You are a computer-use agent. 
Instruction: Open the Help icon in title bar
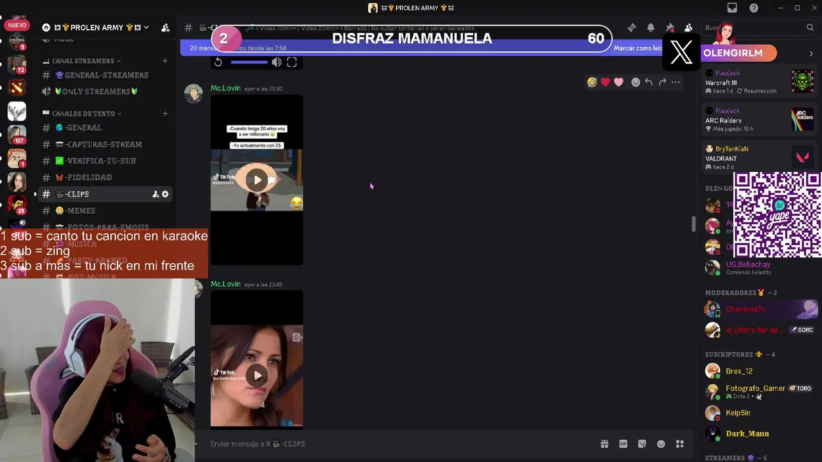pos(754,8)
